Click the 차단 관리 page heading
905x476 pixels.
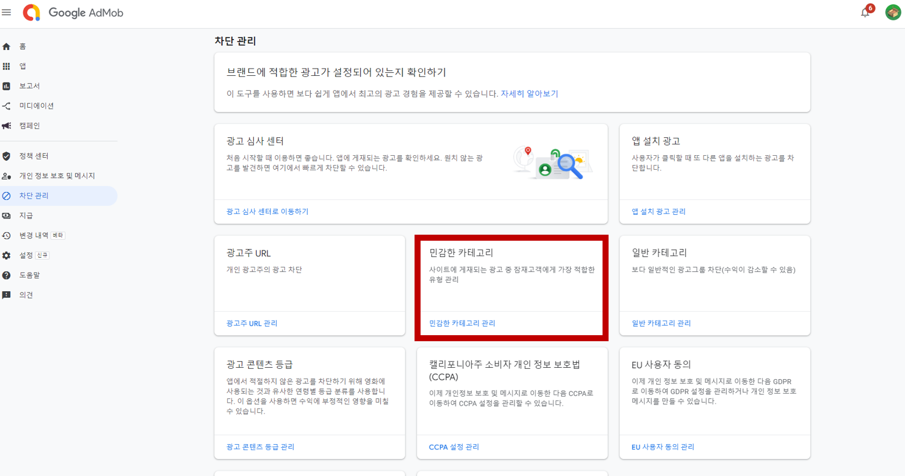coord(235,41)
